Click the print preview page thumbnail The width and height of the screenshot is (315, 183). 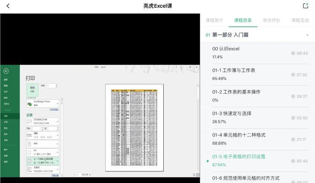(134, 128)
